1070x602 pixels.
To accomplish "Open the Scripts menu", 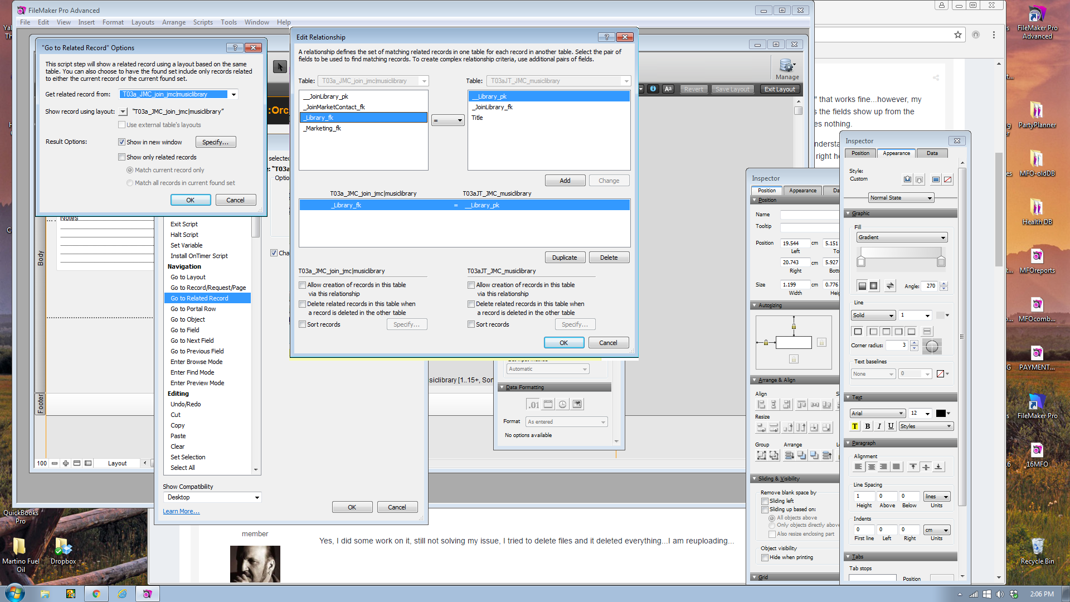I will [203, 22].
